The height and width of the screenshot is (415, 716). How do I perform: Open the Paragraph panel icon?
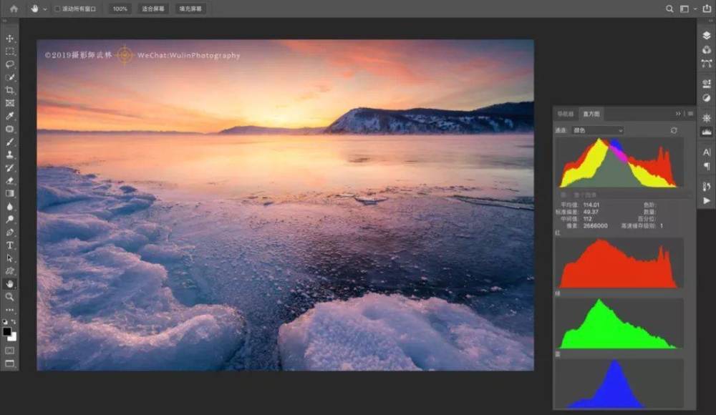[707, 166]
